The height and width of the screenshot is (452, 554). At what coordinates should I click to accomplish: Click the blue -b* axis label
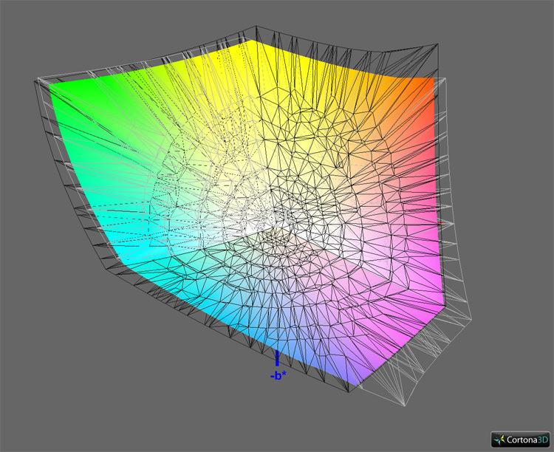click(x=278, y=376)
